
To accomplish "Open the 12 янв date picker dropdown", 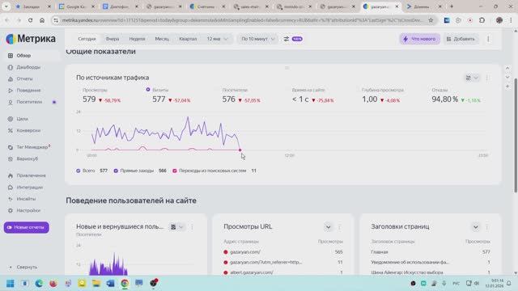I will pyautogui.click(x=217, y=39).
